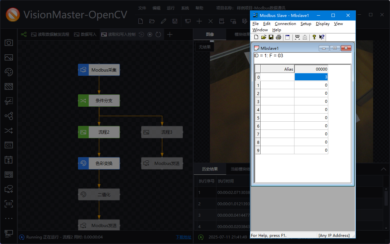Save the current project with the save icon
The image size is (390, 244).
[175, 21]
